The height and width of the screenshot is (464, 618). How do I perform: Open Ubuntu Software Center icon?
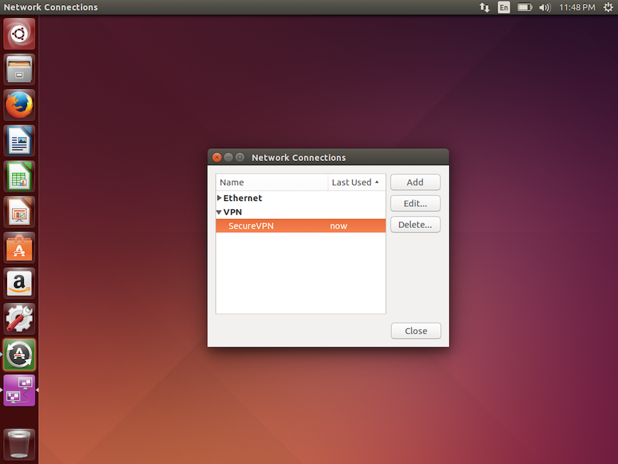pos(19,247)
